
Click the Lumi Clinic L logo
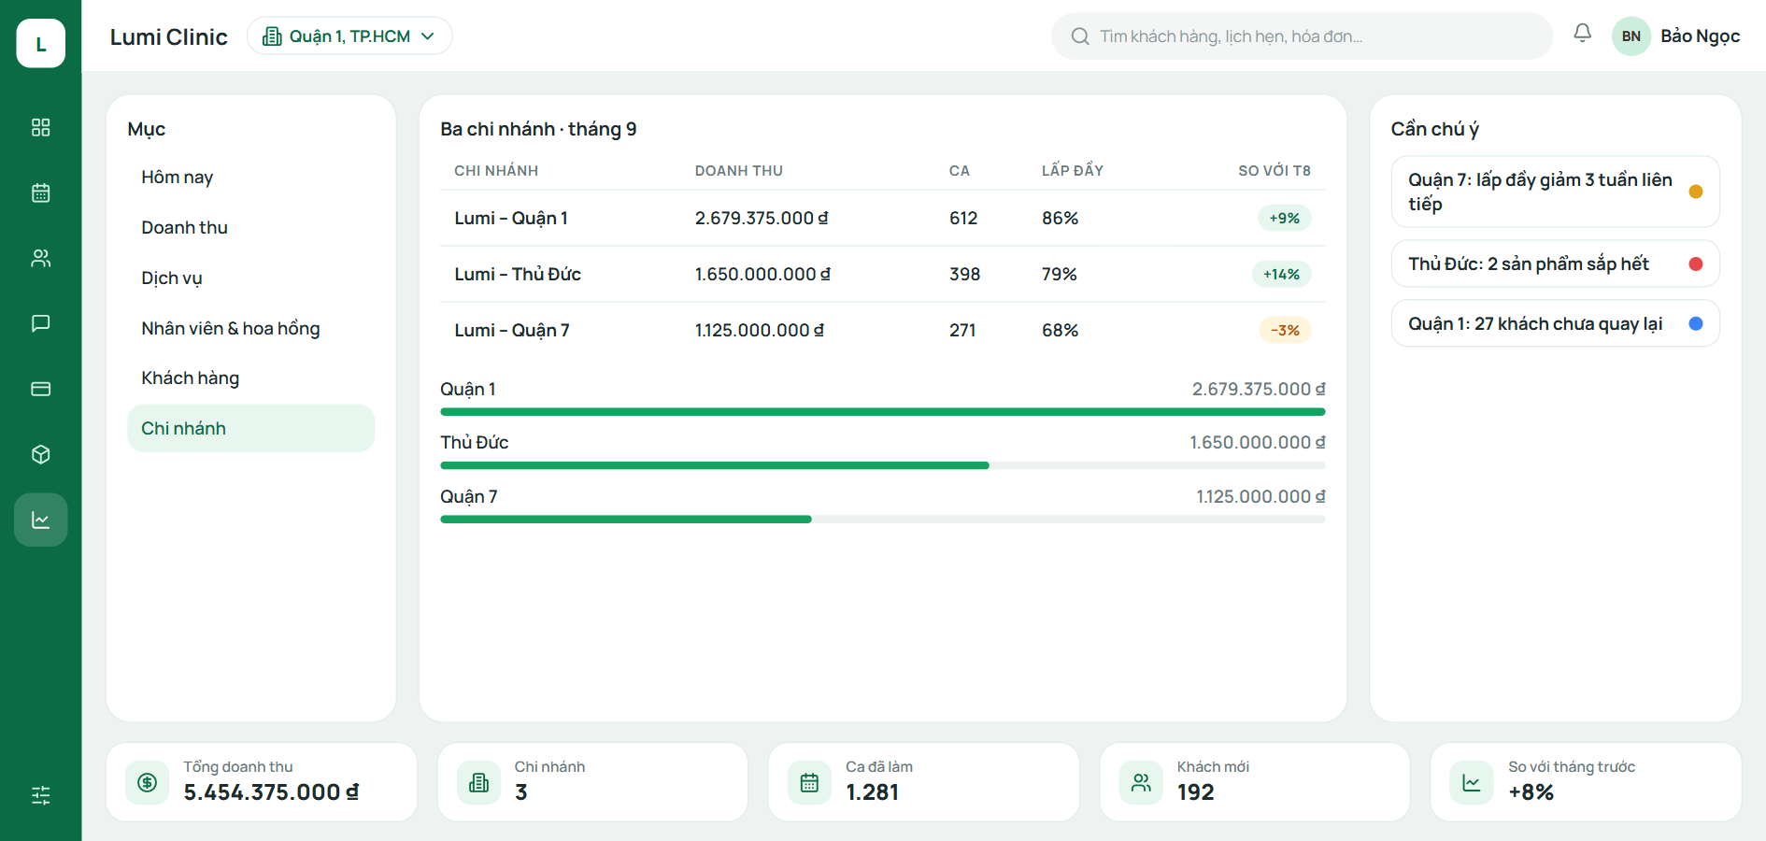point(40,43)
